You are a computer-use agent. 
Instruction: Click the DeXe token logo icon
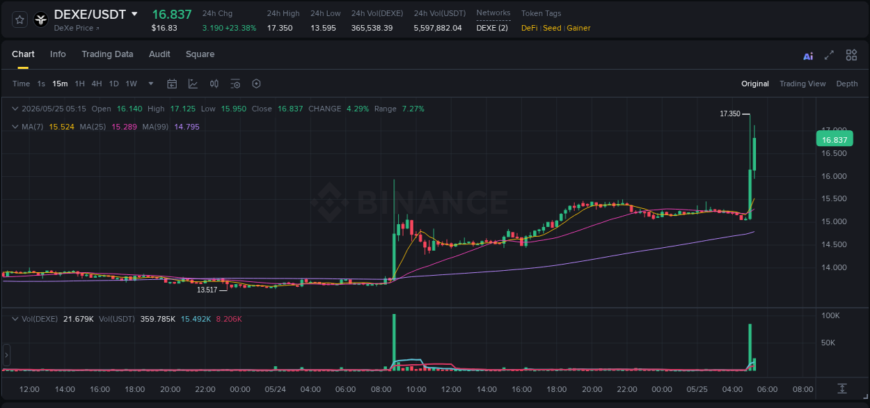tap(41, 19)
